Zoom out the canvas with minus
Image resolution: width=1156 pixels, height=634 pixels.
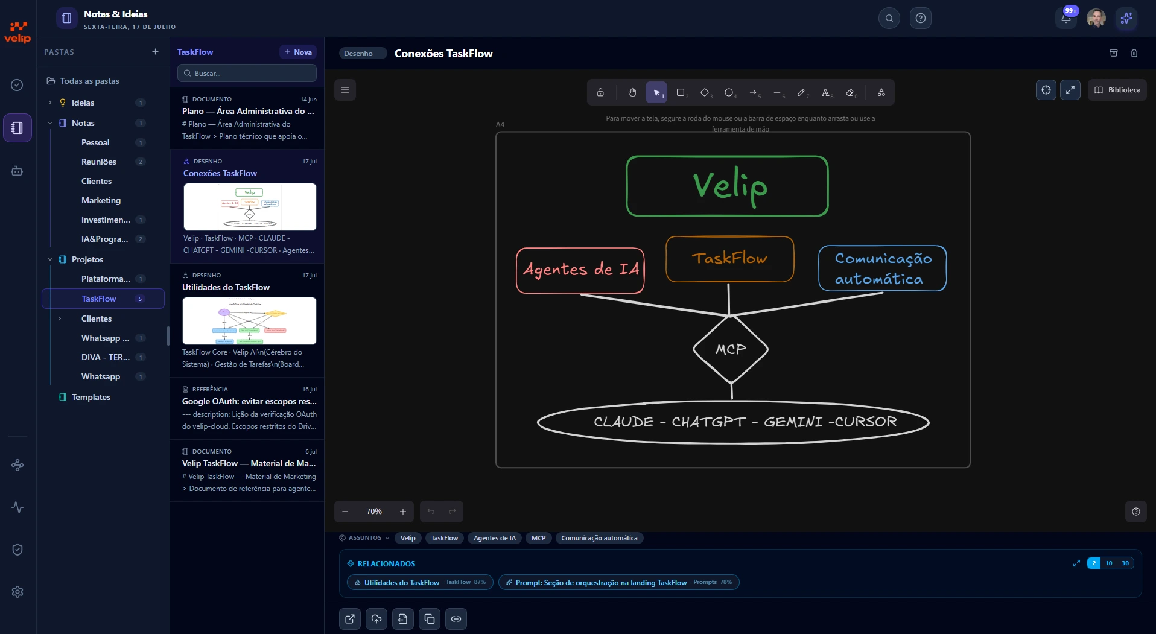click(345, 512)
